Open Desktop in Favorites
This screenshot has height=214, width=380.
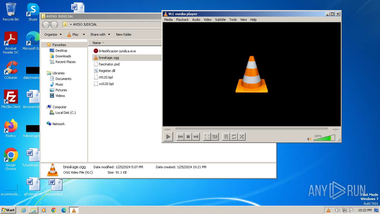61,51
